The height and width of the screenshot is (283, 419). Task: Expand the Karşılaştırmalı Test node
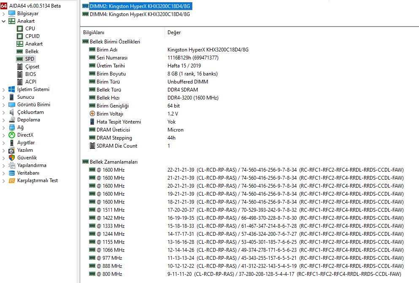pyautogui.click(x=4, y=181)
